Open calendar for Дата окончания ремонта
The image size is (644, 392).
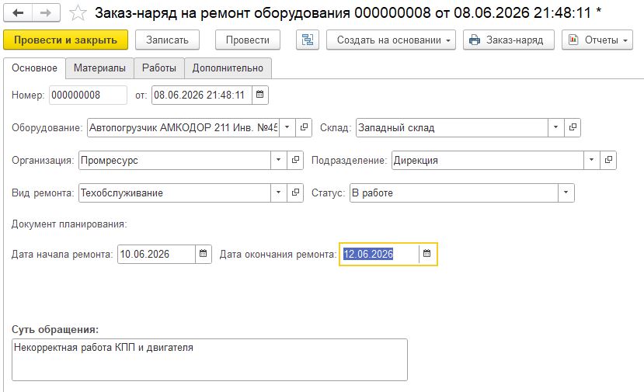426,254
